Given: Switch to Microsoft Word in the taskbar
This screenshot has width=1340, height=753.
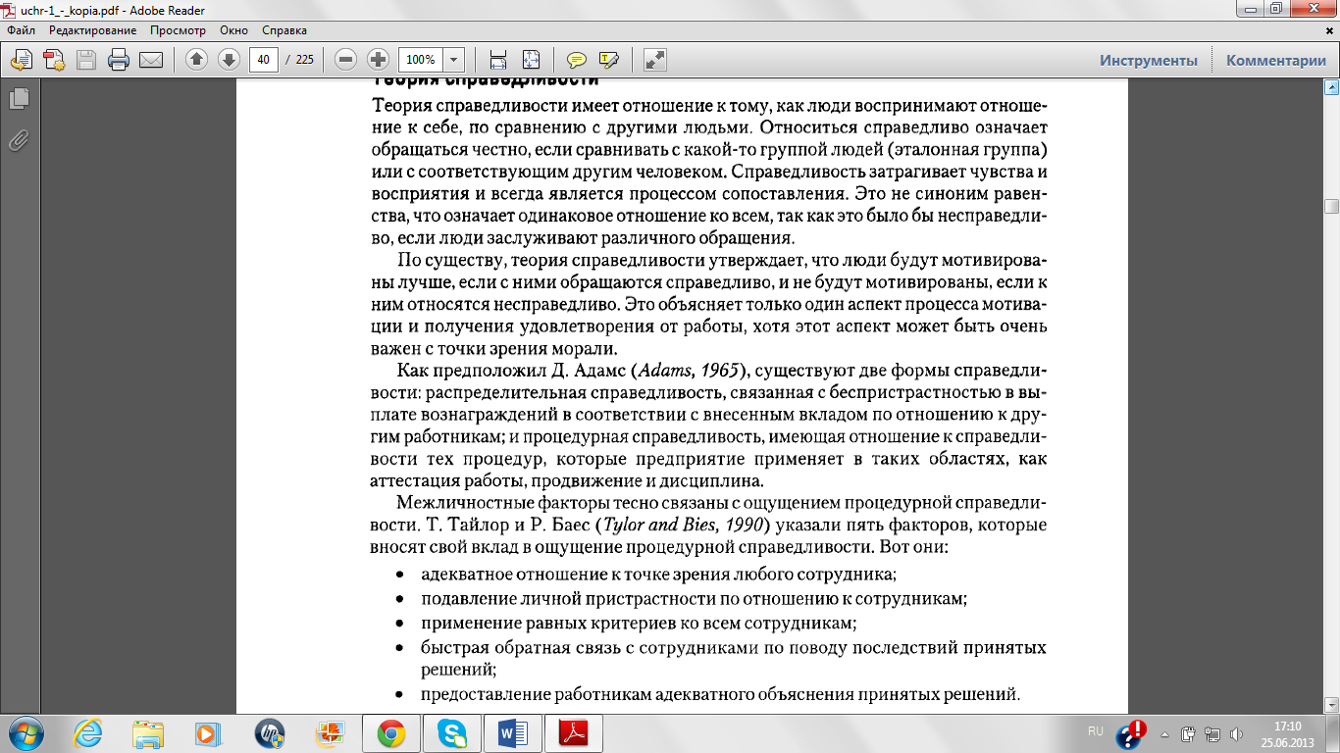Looking at the screenshot, I should [x=513, y=732].
